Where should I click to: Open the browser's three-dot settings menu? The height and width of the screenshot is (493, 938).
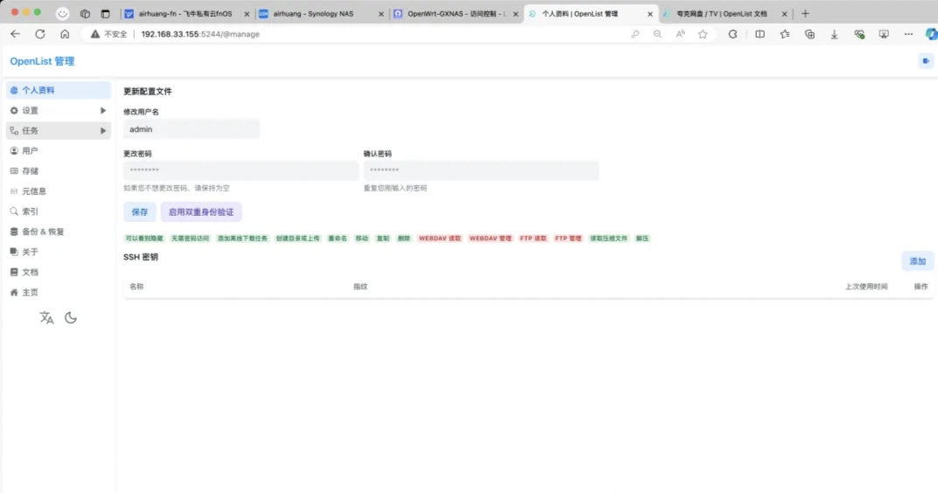(908, 34)
